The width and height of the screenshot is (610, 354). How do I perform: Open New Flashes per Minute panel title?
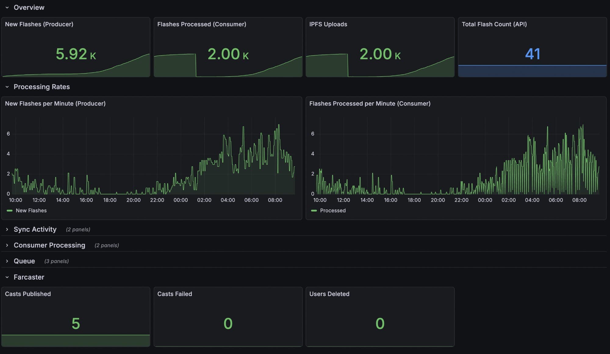55,103
